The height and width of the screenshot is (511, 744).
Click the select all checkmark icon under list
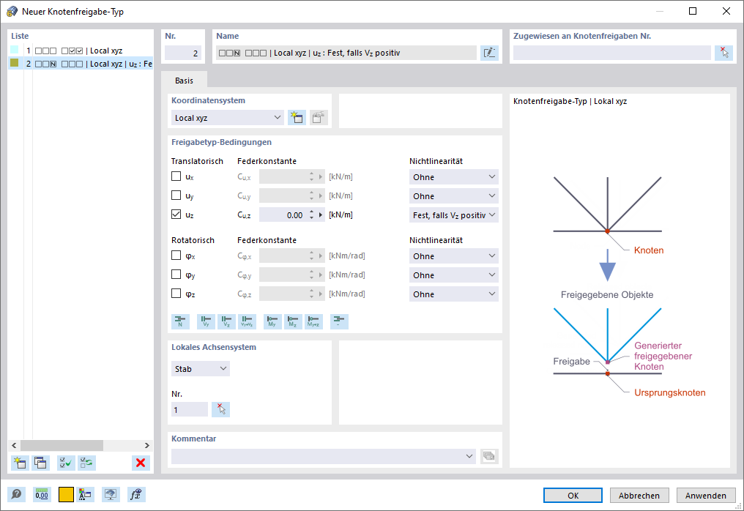pyautogui.click(x=66, y=463)
